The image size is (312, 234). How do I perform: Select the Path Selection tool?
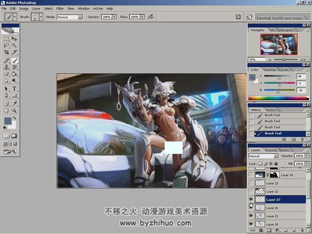click(6, 89)
